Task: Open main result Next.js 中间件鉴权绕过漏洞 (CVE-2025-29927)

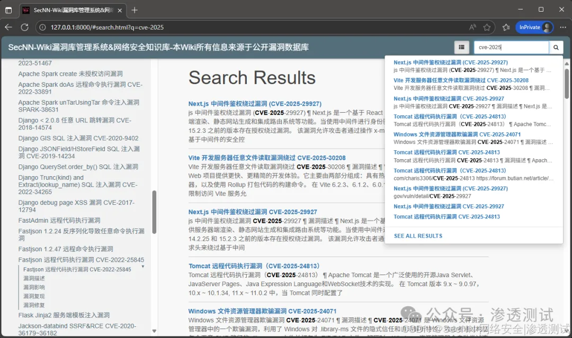Action: point(255,104)
